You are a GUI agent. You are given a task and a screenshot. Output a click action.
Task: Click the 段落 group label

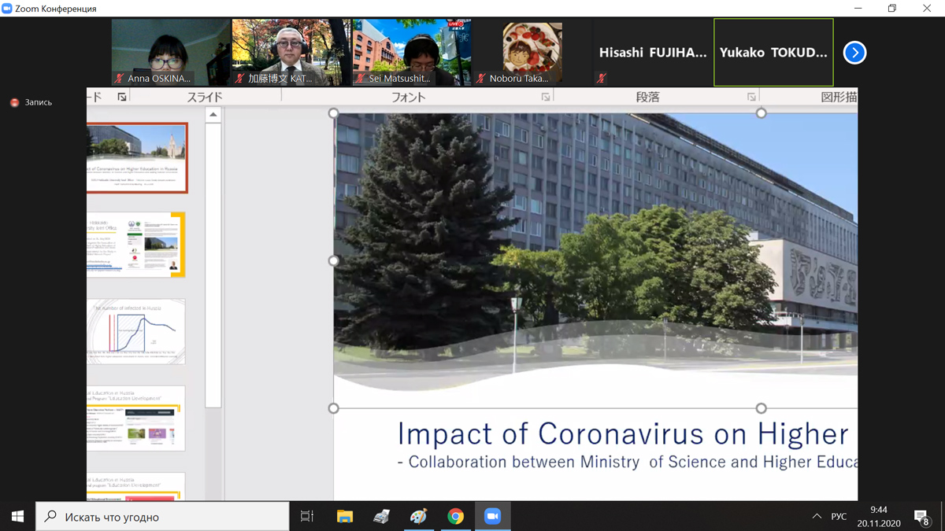click(647, 98)
